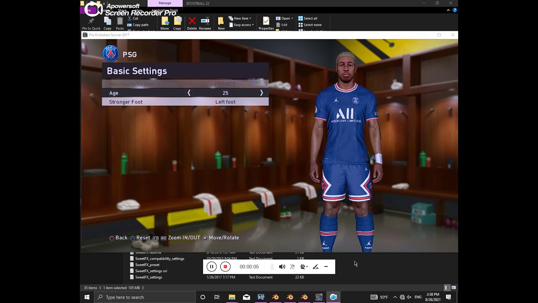Viewport: 538px width, 303px height.
Task: Minimize the recorder toolbar with dash button
Action: [326, 266]
